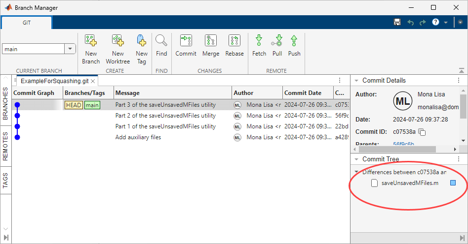Select the Add auxiliary files commit
This screenshot has width=468, height=244.
[138, 137]
